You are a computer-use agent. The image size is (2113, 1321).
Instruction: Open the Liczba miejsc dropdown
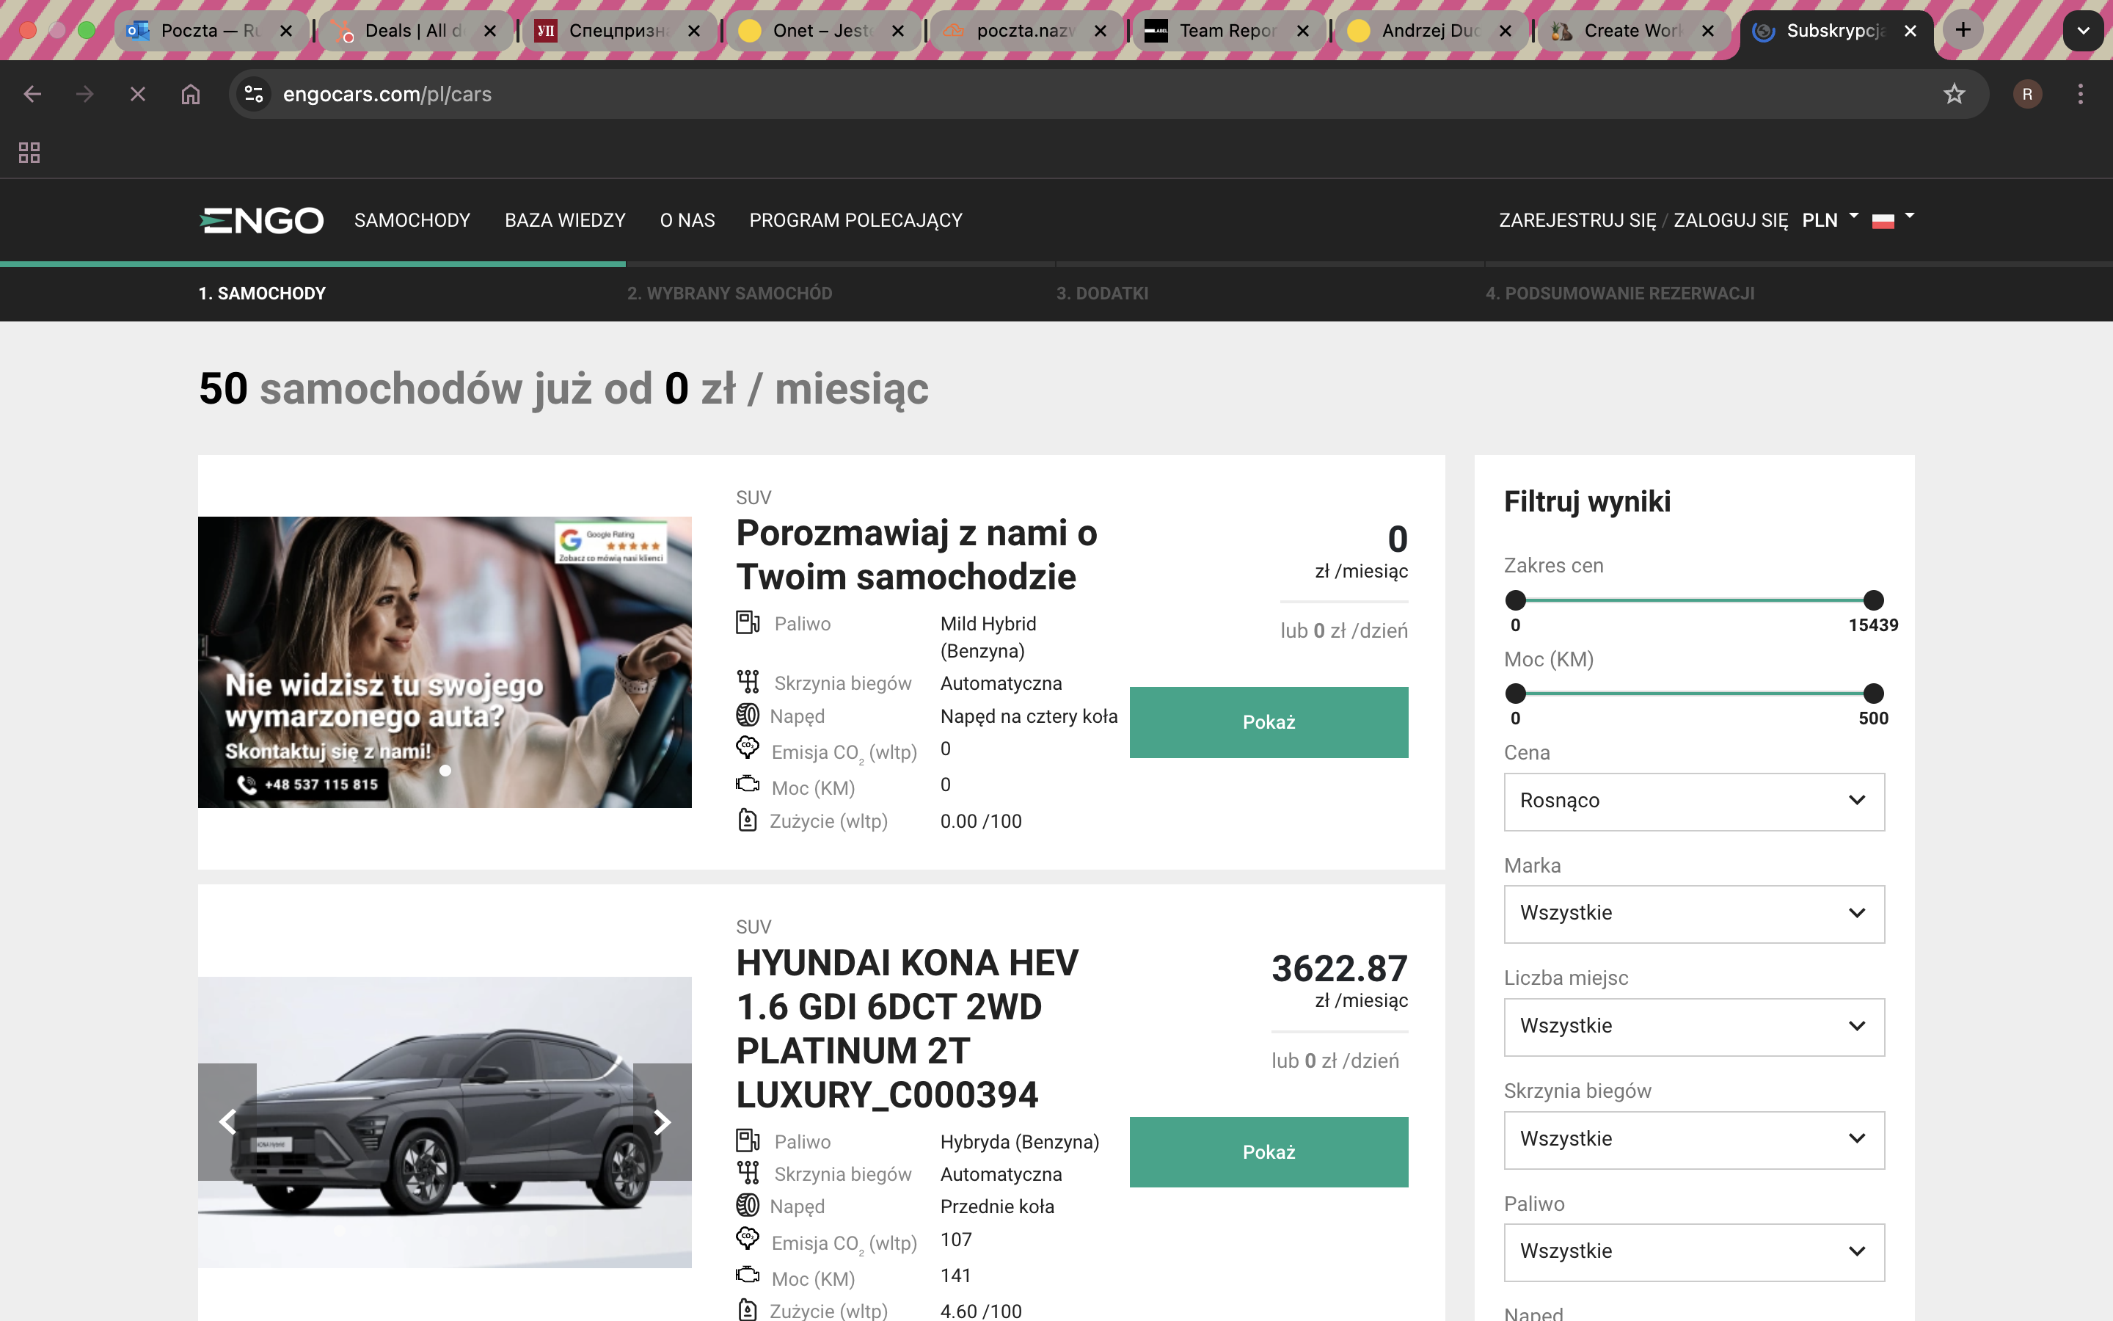pos(1694,1027)
